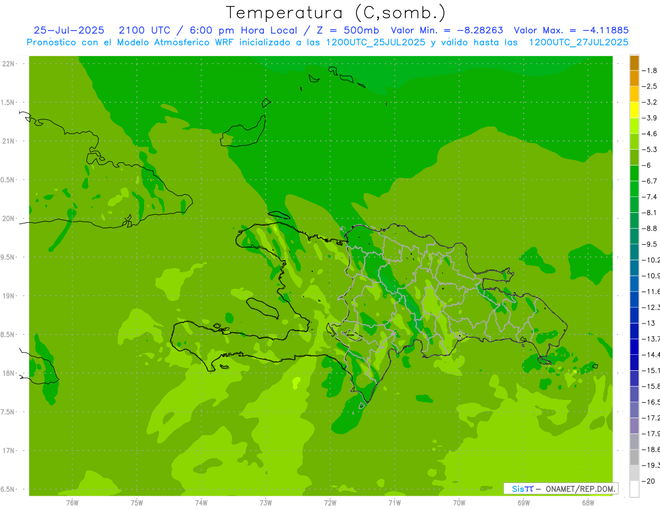Click the "-1.8" colorbar label

651,70
